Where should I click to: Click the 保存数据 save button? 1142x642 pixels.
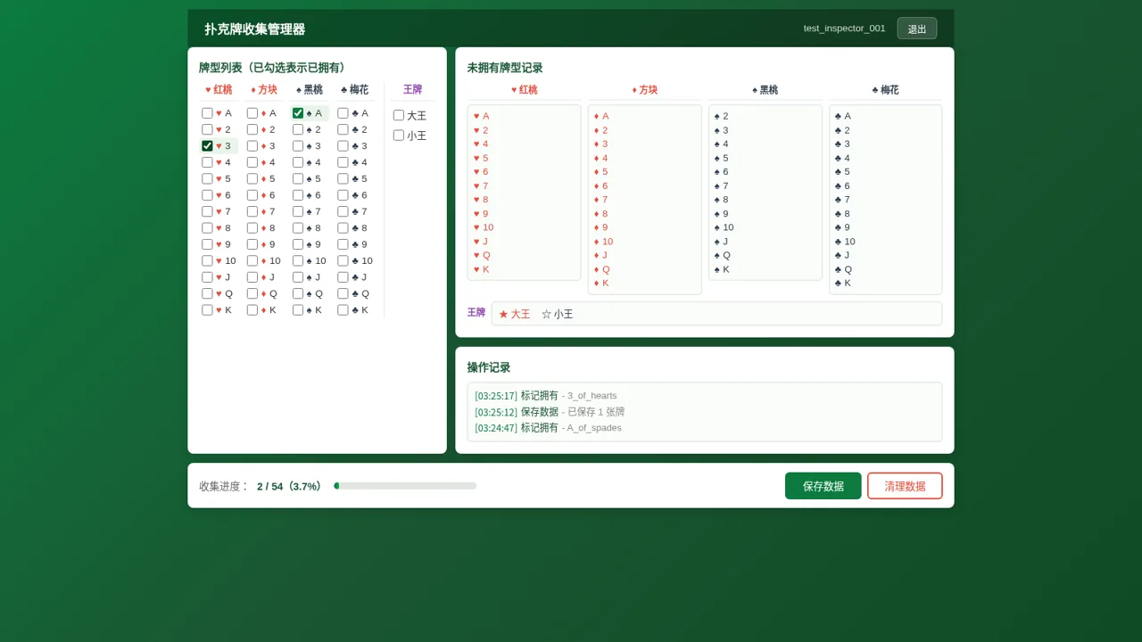pyautogui.click(x=823, y=486)
